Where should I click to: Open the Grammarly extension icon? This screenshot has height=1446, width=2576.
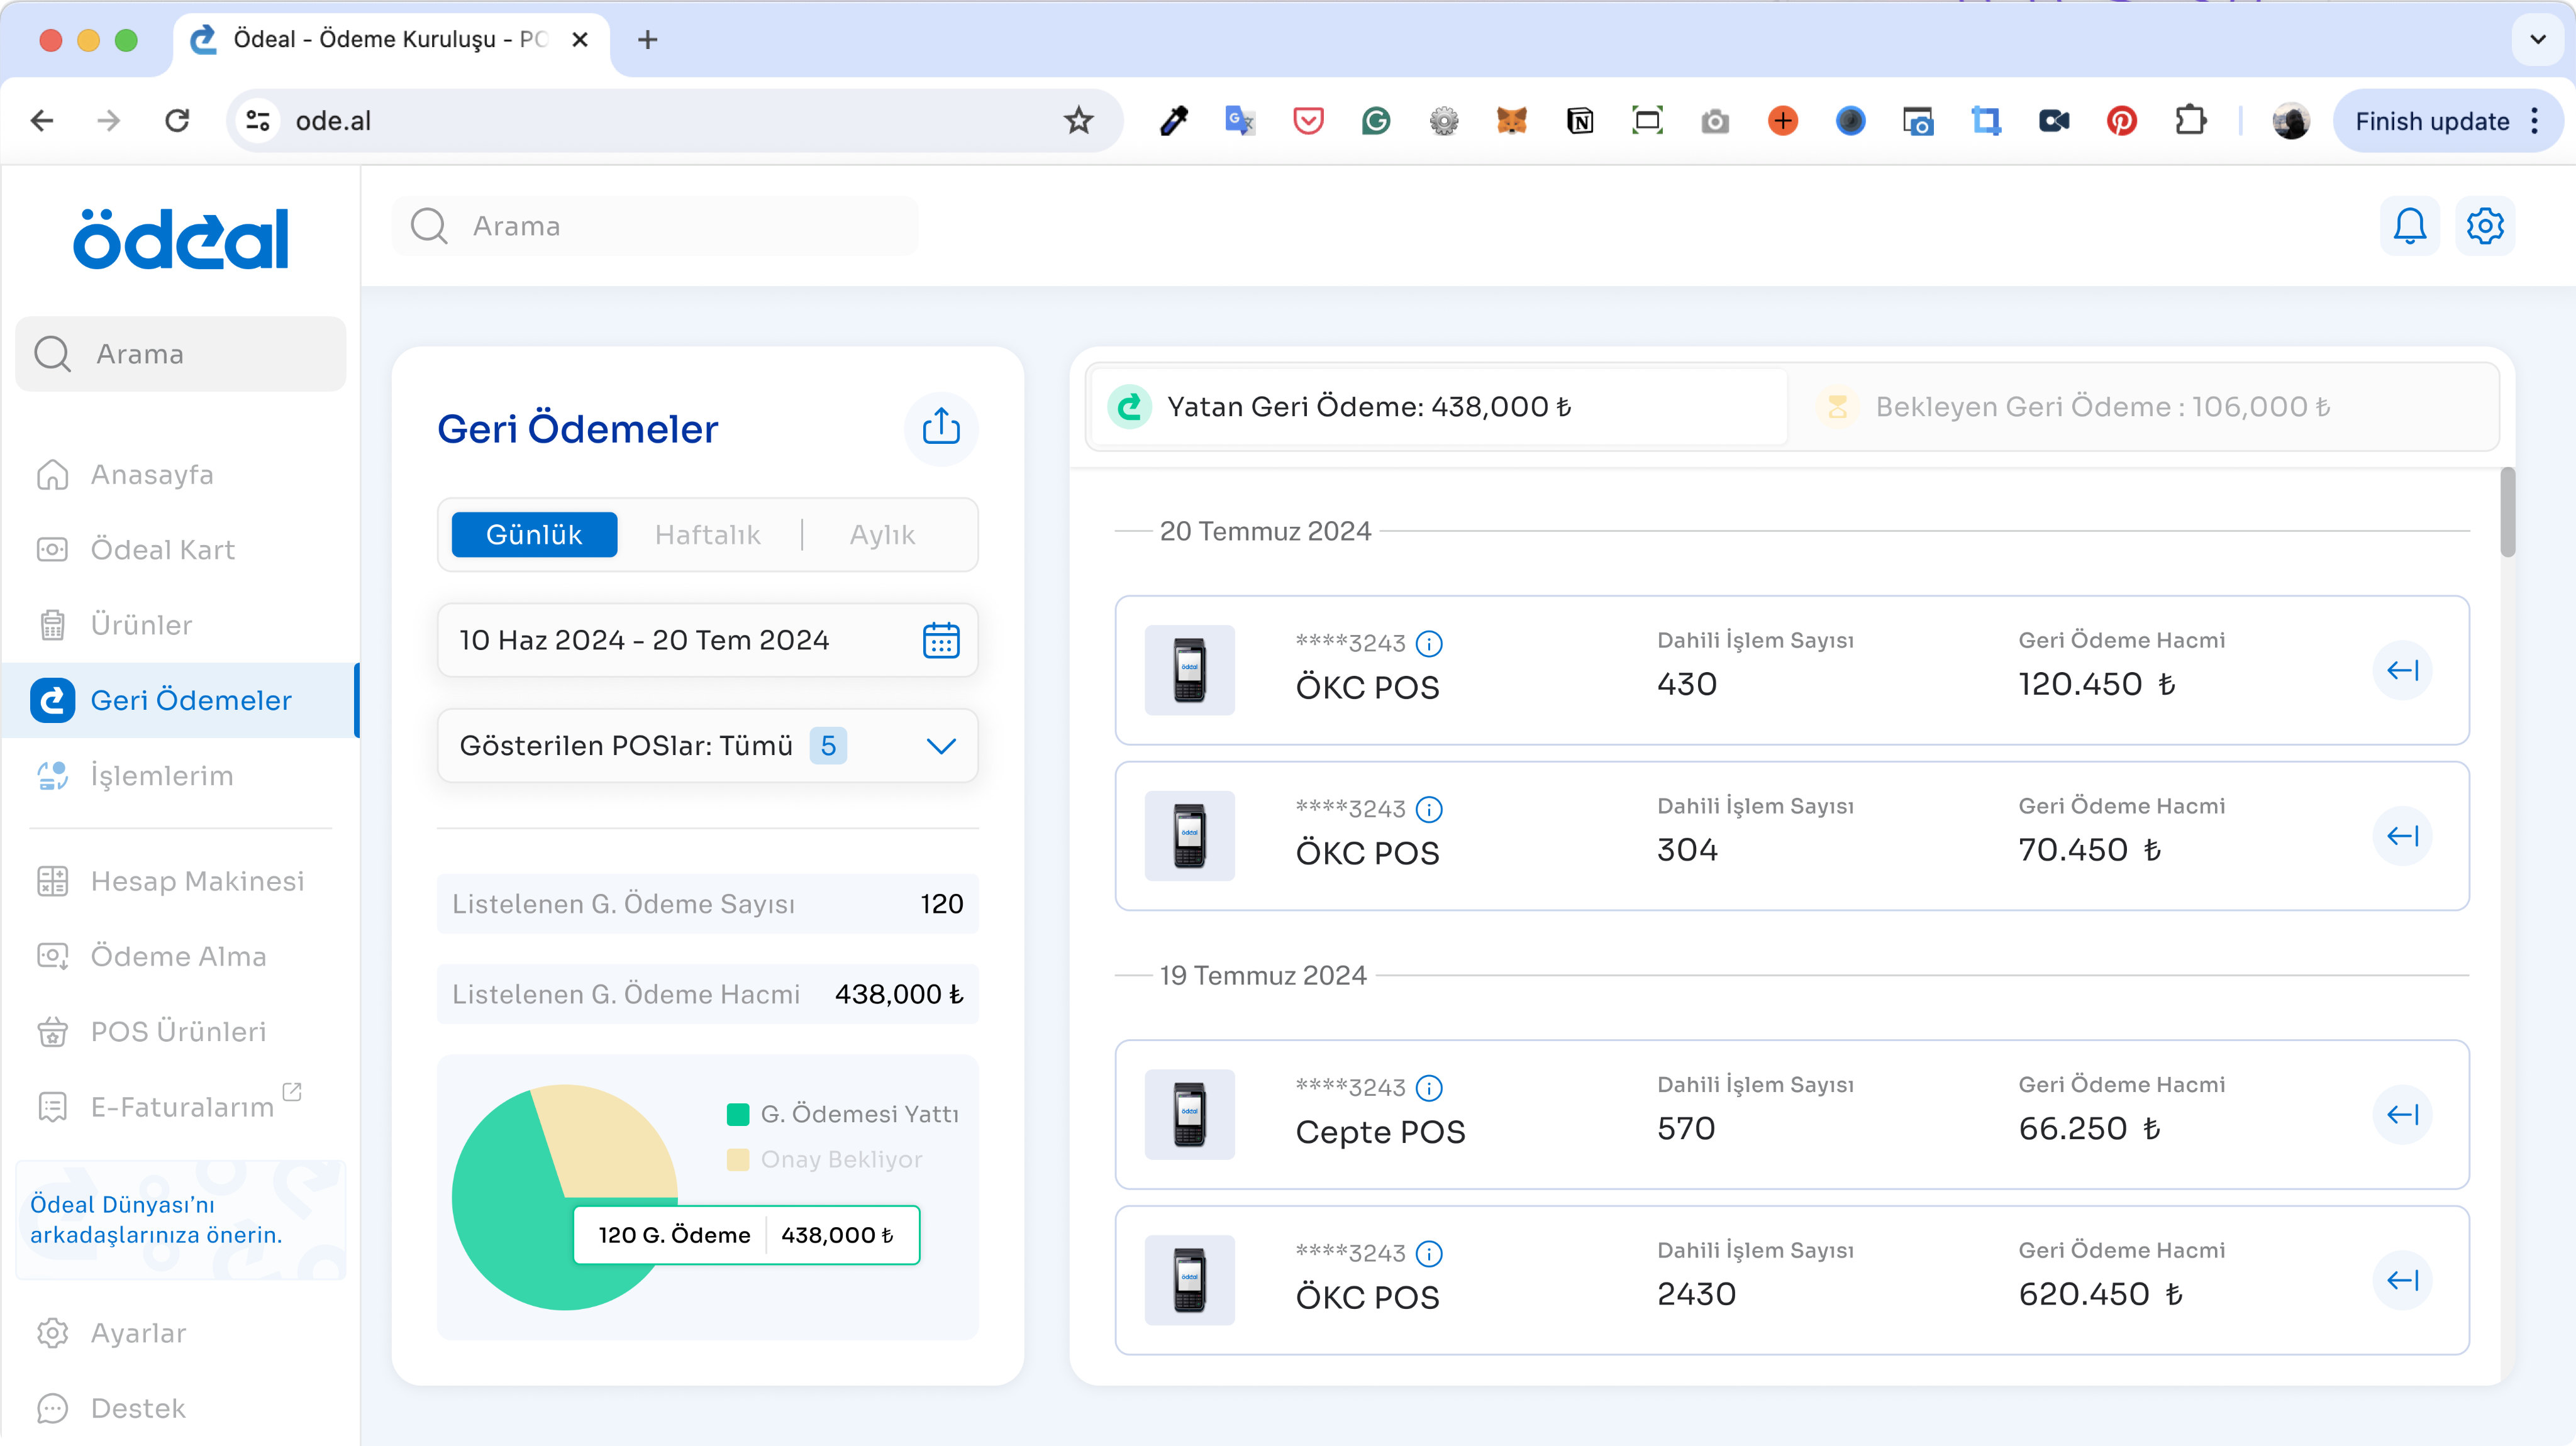coord(1376,121)
